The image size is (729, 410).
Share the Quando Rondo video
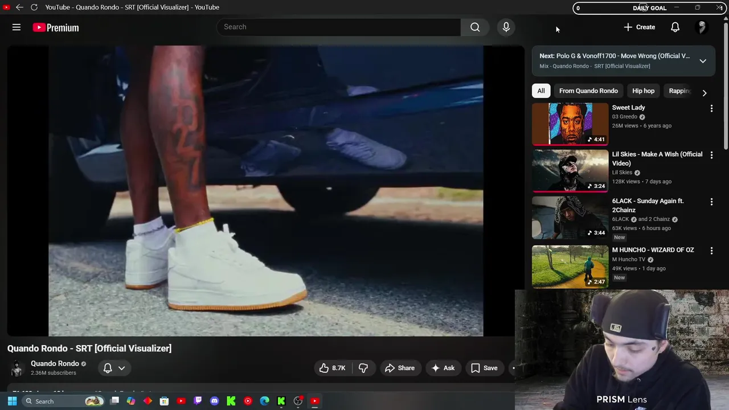coord(399,368)
